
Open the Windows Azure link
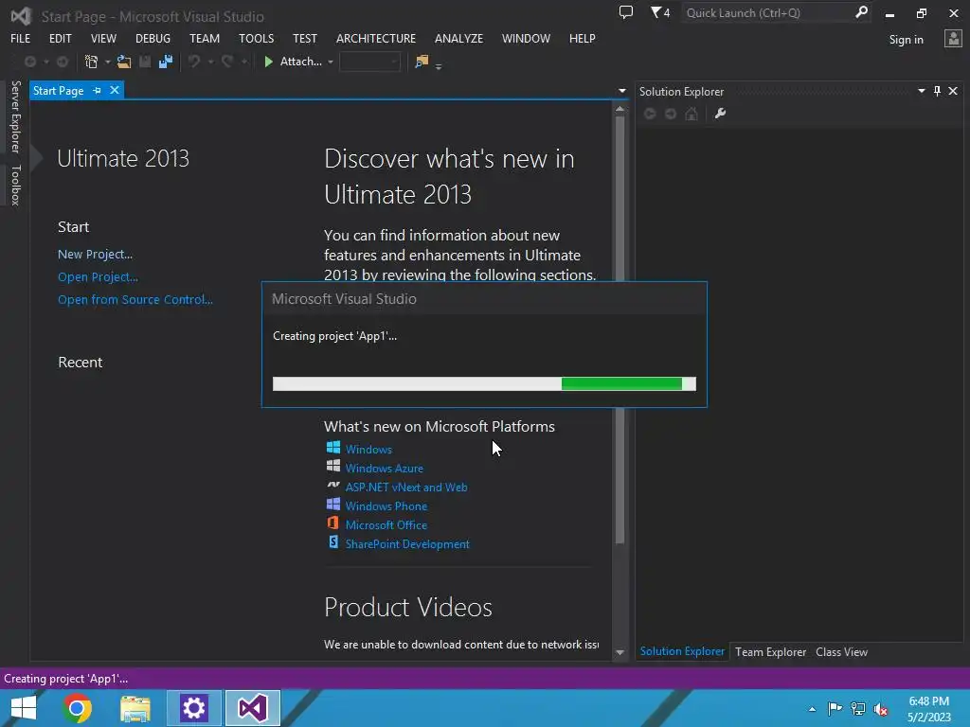385,468
